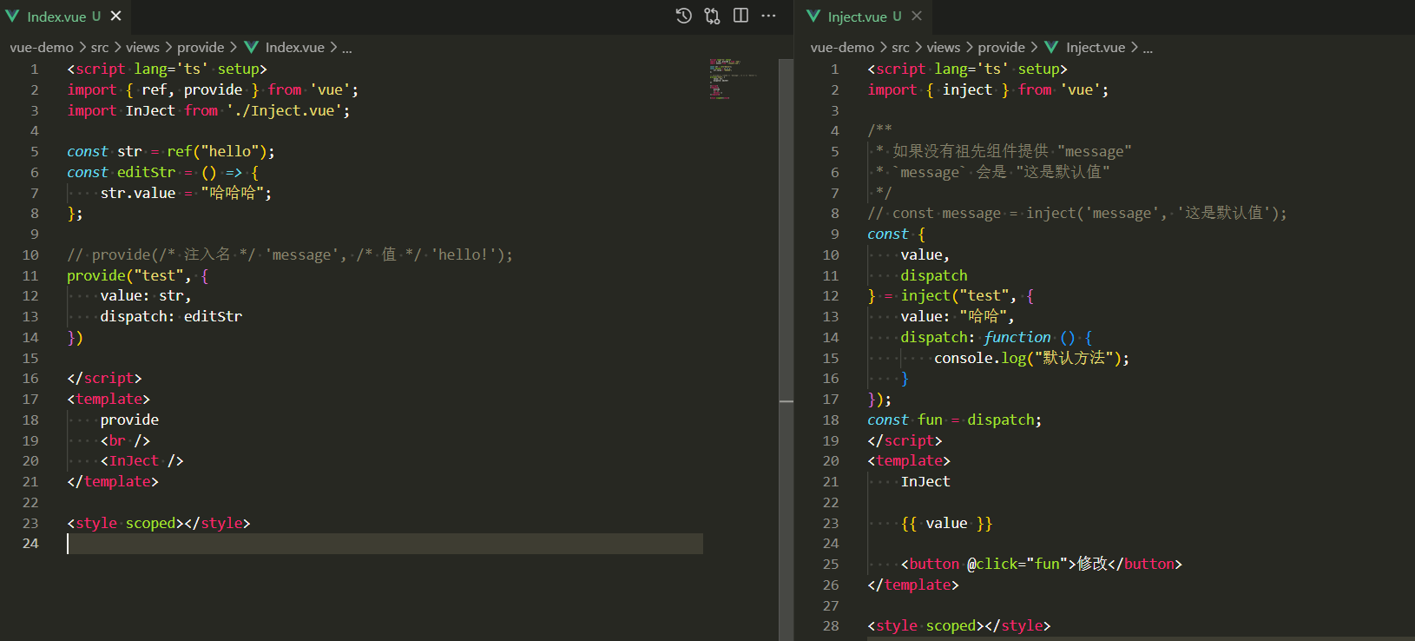1415x641 pixels.
Task: Click 'value: str,' in Index.vue
Action: (146, 296)
